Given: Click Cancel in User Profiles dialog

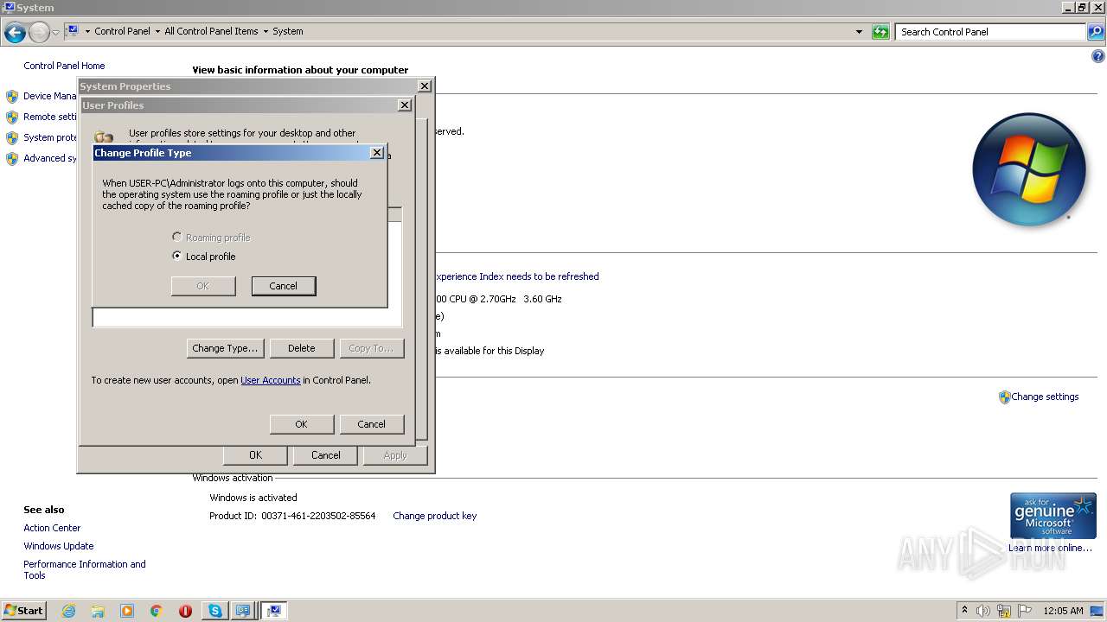Looking at the screenshot, I should point(372,424).
